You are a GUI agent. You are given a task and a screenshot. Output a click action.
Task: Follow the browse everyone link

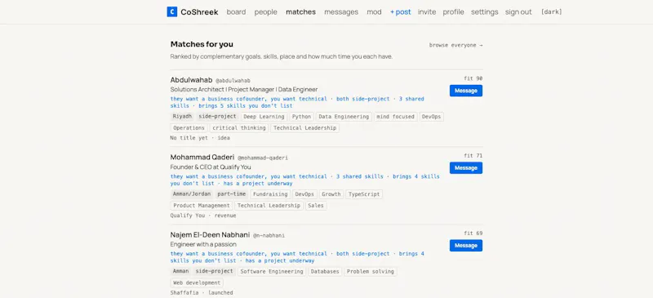click(456, 45)
